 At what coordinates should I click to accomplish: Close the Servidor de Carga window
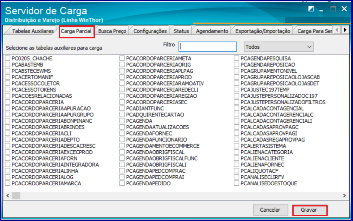coord(344,9)
